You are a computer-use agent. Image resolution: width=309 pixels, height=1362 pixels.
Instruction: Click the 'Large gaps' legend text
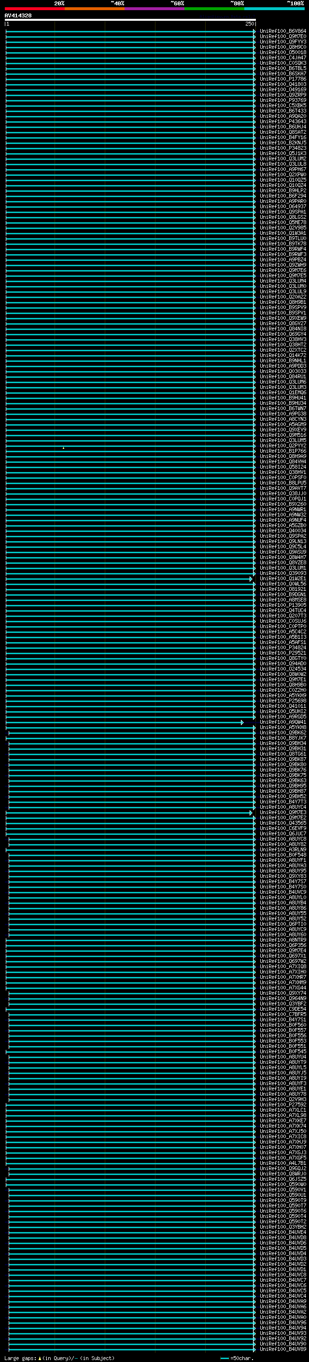[x=20, y=1358]
